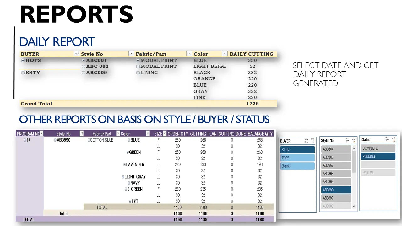The image size is (402, 226).
Task: Clear the filter on the Status slicer
Action: tap(393, 139)
